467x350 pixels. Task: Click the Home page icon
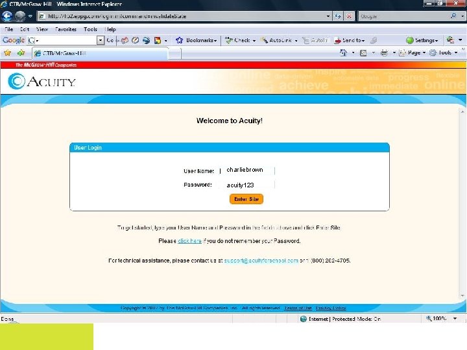(x=343, y=52)
